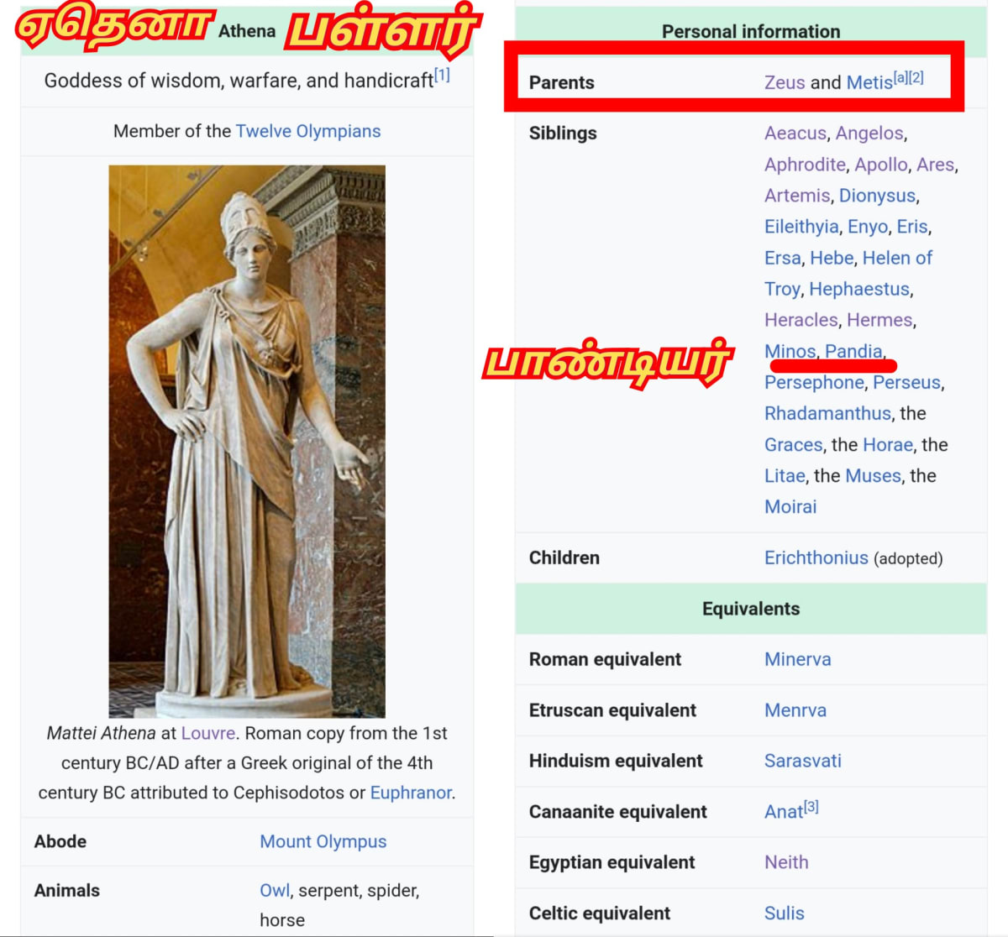
Task: Open Menrva, the Etruscan equivalent
Action: (795, 710)
